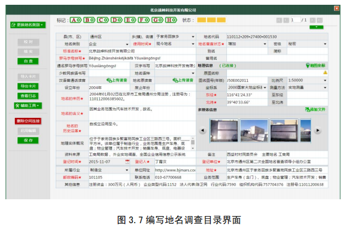Toggle marker tag E
This screenshot has height=228, width=346.
130,20
